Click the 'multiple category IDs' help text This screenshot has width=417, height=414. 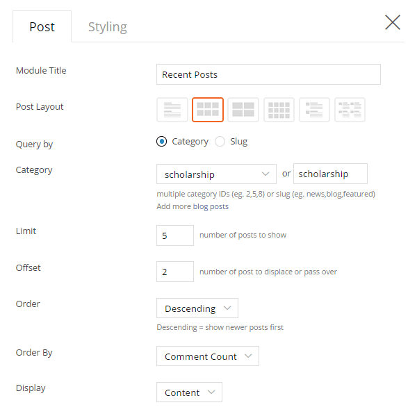(x=266, y=194)
